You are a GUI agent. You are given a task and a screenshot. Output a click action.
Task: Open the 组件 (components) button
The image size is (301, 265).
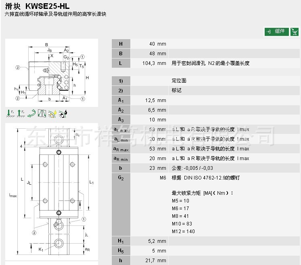tap(276, 31)
